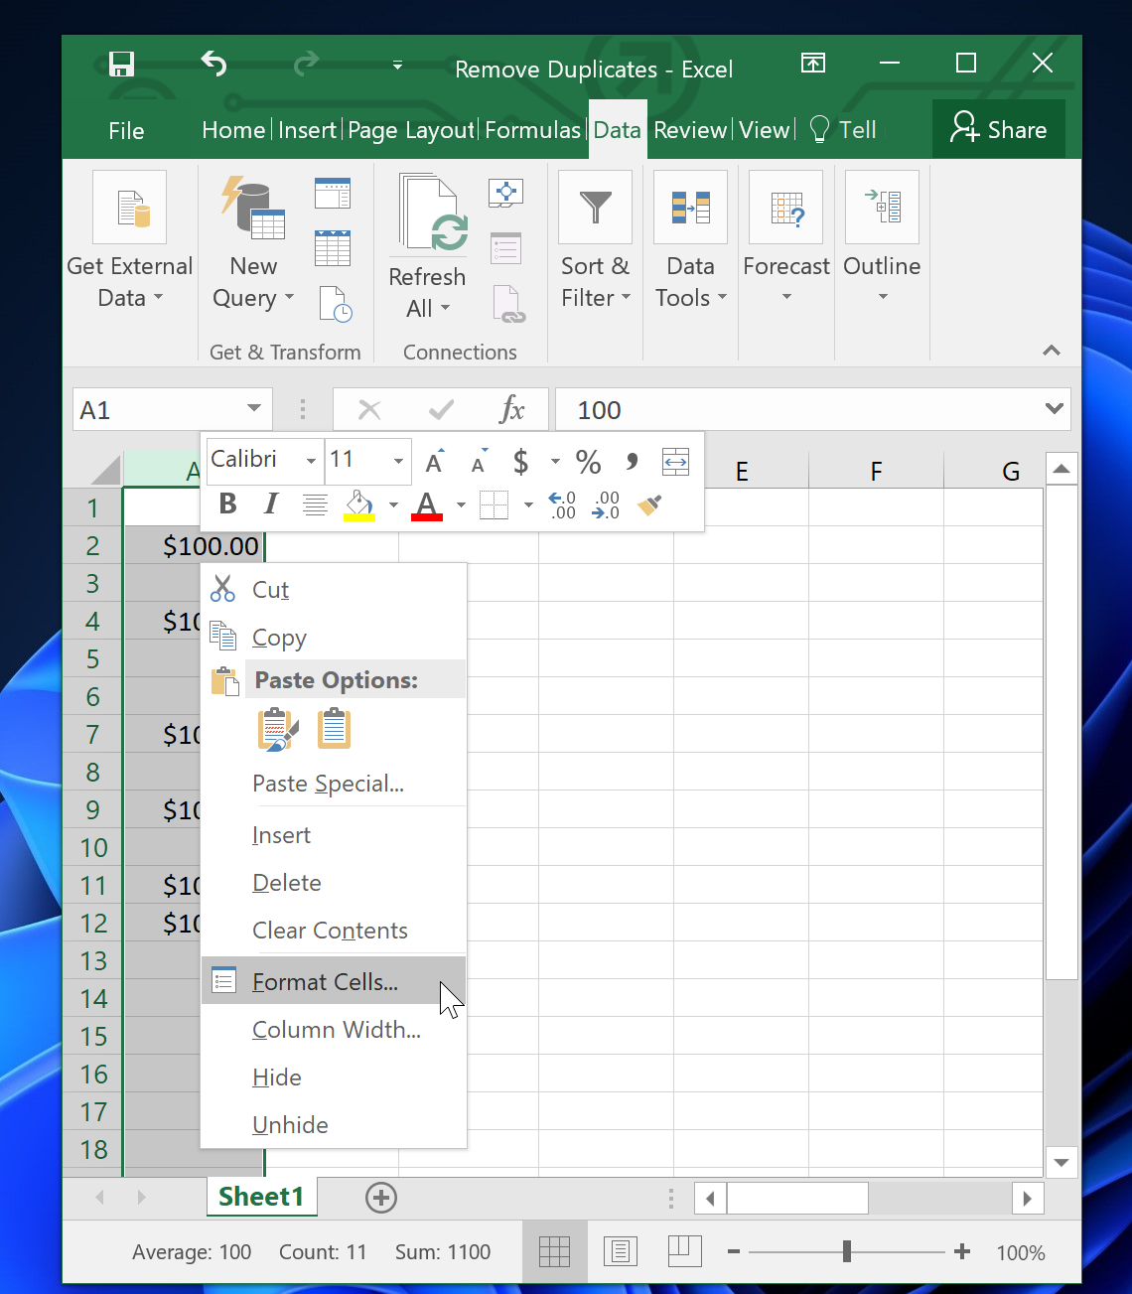
Task: Click the Decrease Decimal icon
Action: 606,504
